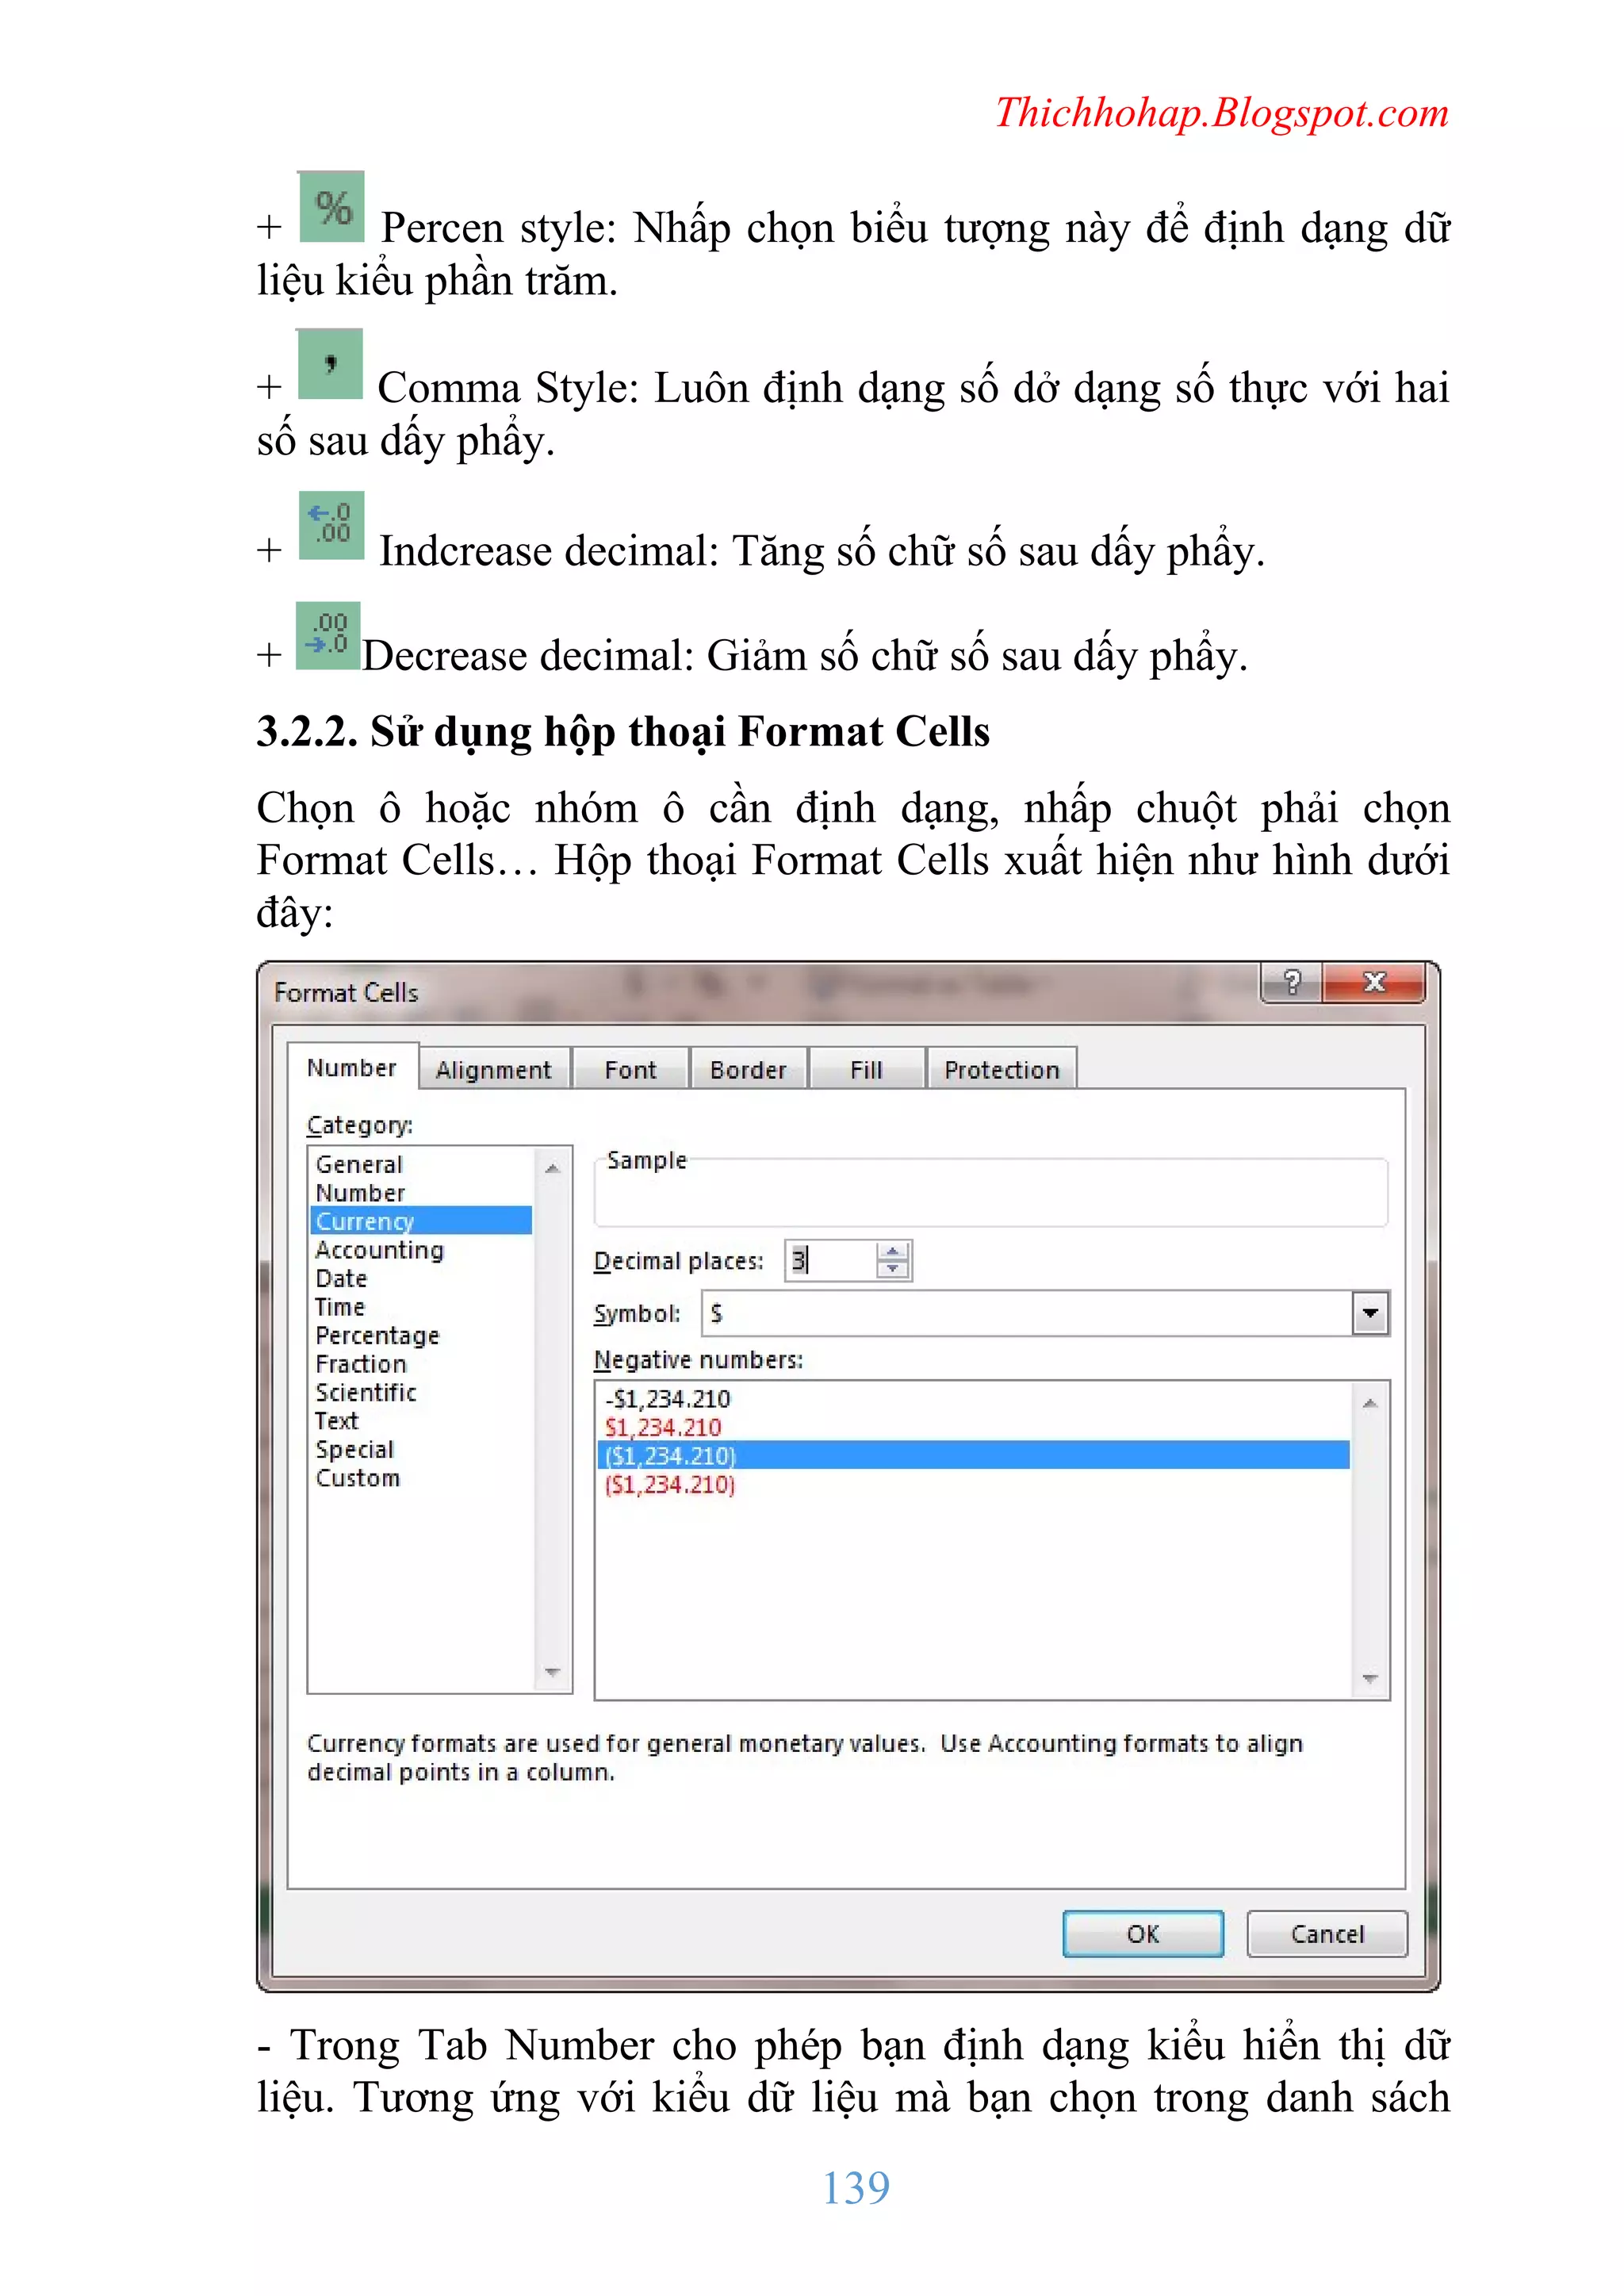Image resolution: width=1624 pixels, height=2296 pixels.
Task: Choose Percentage category
Action: point(377,1336)
